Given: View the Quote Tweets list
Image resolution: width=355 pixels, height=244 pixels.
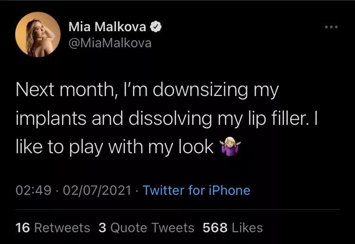Looking at the screenshot, I should click(x=152, y=227).
